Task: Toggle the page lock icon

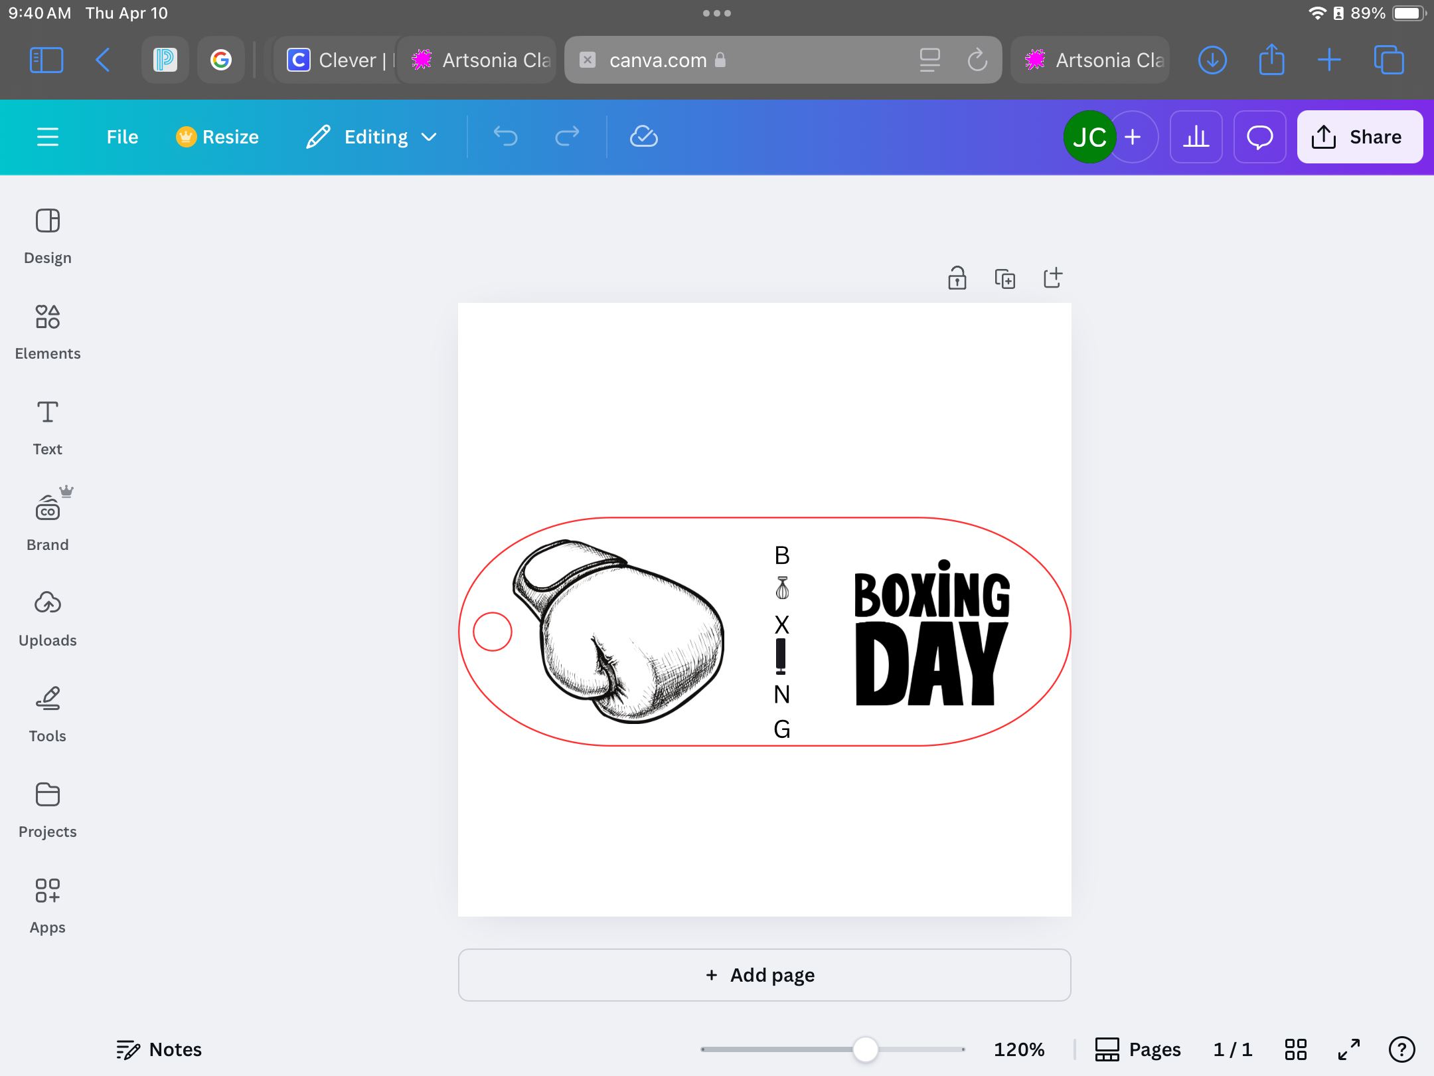Action: pos(957,278)
